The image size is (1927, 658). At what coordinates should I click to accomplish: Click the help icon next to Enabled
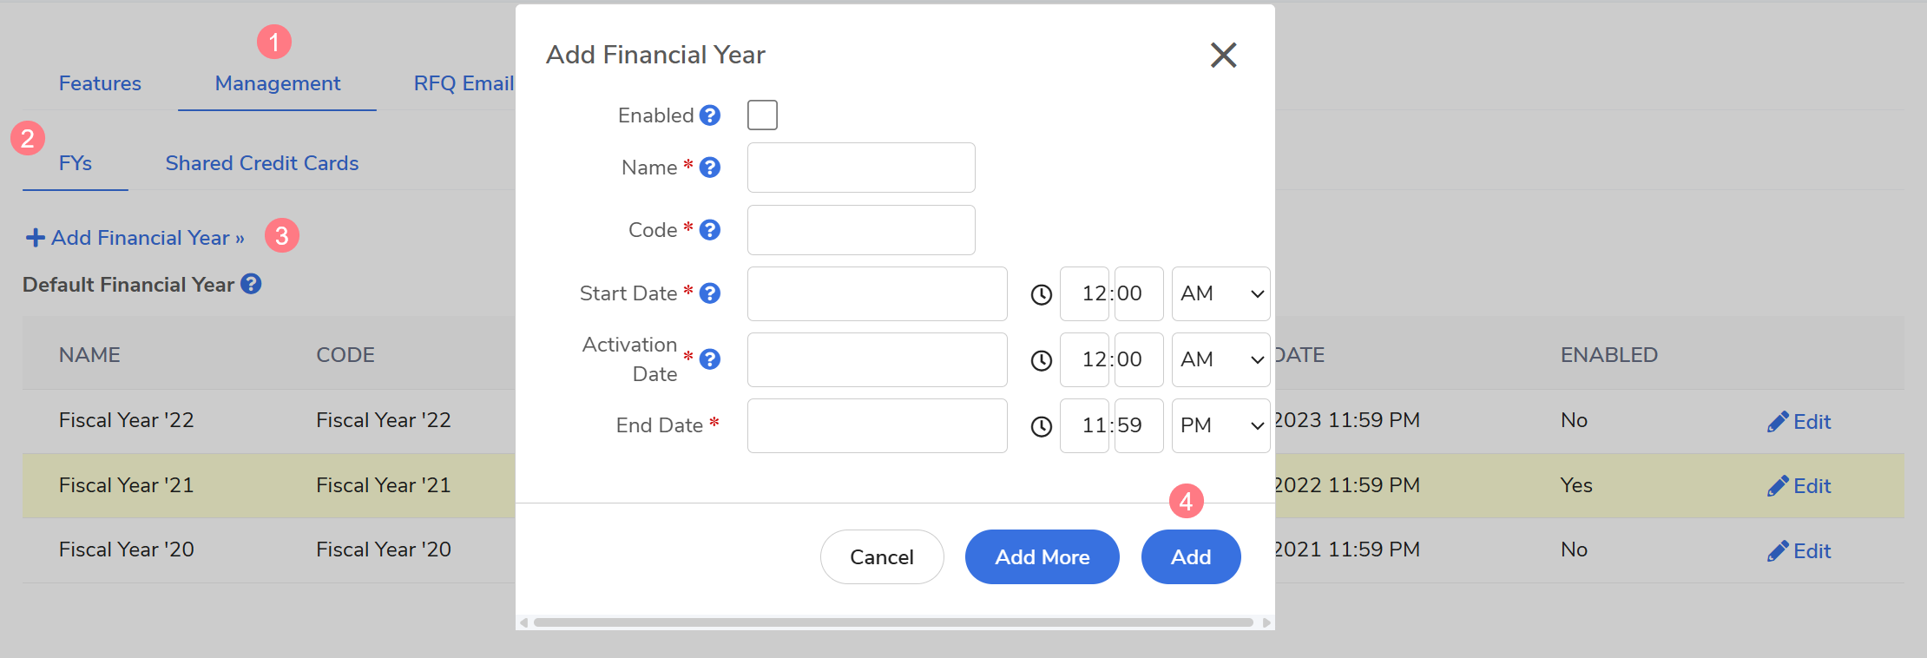(709, 115)
